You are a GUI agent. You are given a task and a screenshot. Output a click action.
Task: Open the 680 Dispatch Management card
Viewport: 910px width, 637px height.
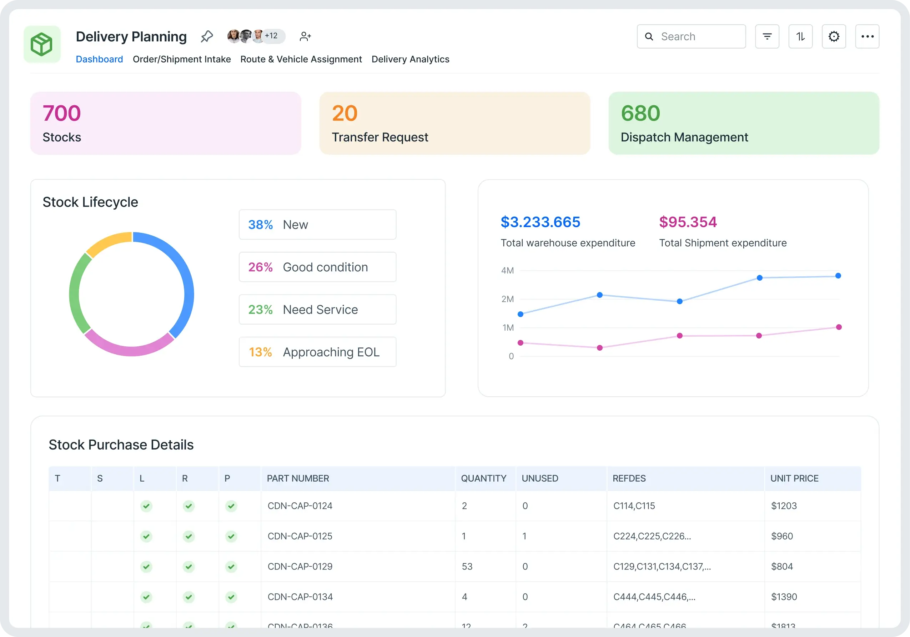(x=744, y=123)
